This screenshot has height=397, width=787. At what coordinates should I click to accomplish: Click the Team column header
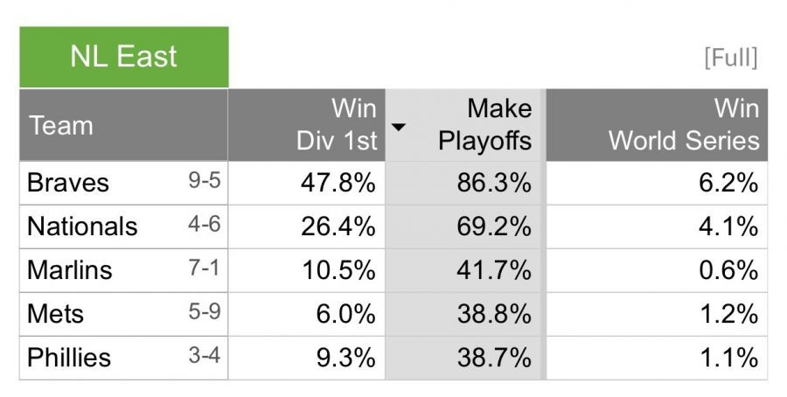pyautogui.click(x=61, y=125)
